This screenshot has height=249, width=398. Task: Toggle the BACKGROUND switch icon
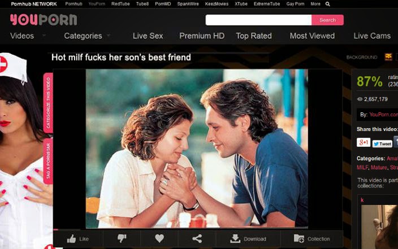tap(388, 57)
